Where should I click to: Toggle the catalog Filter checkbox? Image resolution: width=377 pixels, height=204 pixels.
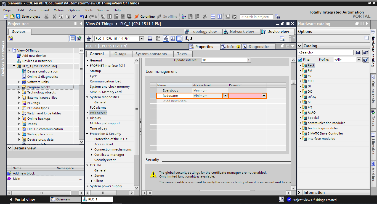click(300, 60)
